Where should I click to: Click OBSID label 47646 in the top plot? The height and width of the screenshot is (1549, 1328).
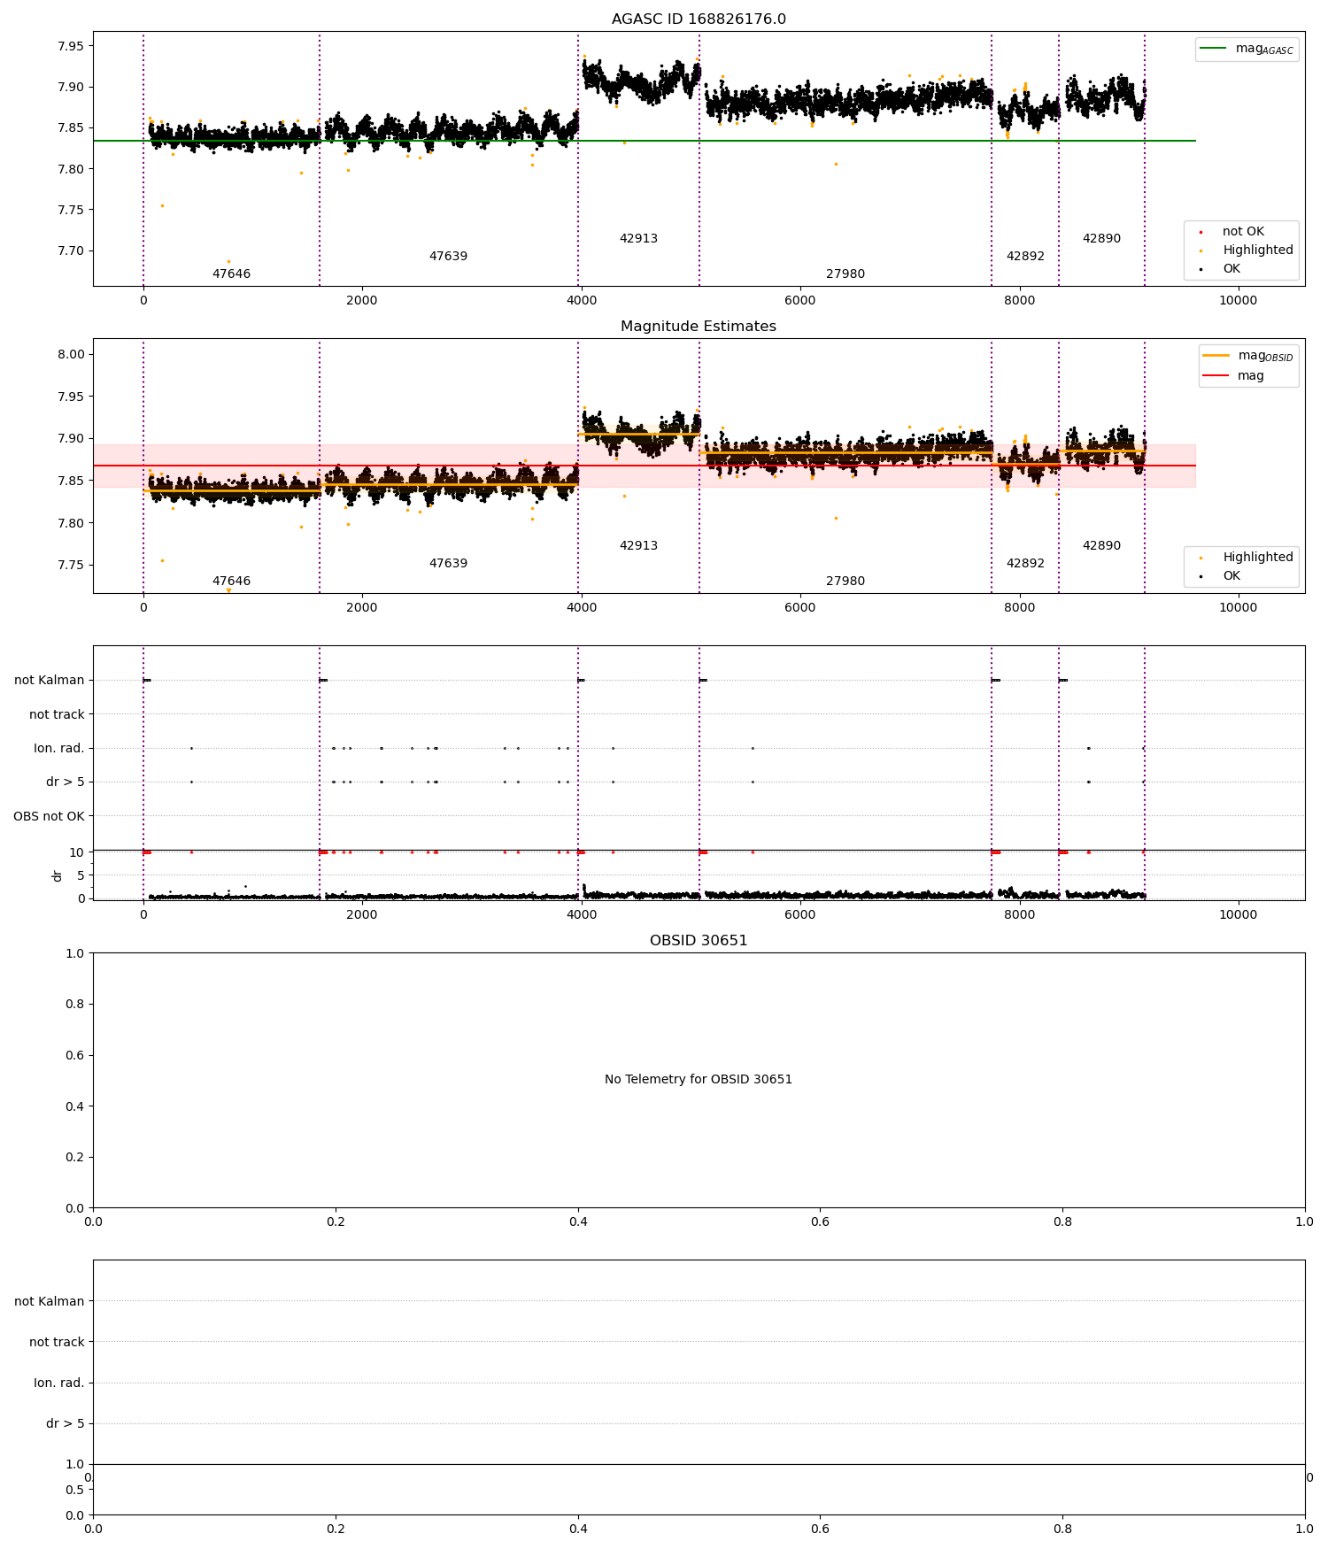(231, 274)
